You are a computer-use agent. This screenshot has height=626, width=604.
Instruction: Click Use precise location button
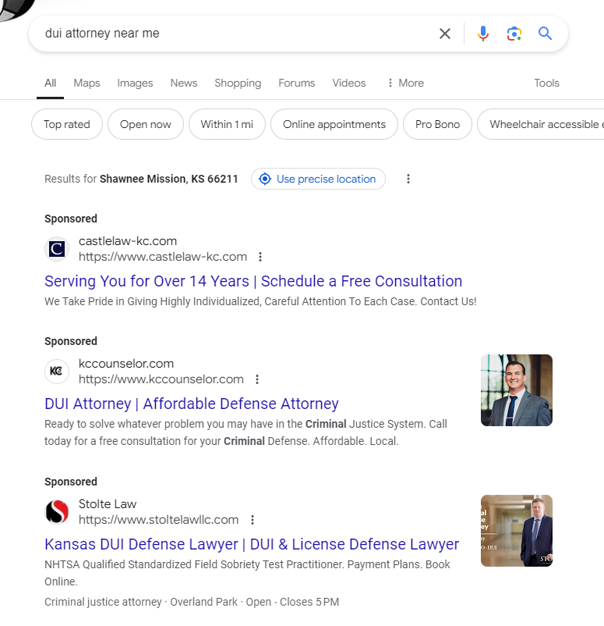point(318,179)
